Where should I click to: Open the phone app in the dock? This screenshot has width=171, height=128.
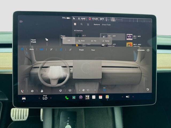click(67, 98)
